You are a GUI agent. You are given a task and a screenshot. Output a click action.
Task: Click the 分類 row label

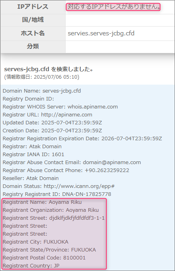tap(33, 46)
